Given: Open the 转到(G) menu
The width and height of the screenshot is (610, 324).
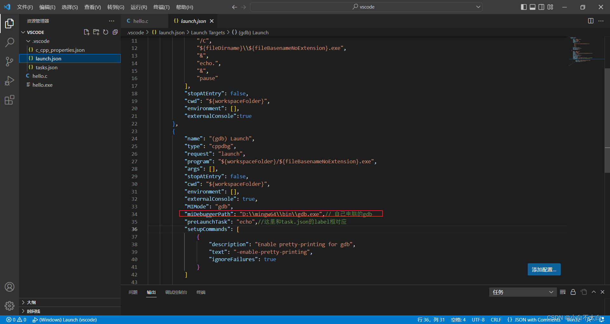Looking at the screenshot, I should pyautogui.click(x=116, y=7).
